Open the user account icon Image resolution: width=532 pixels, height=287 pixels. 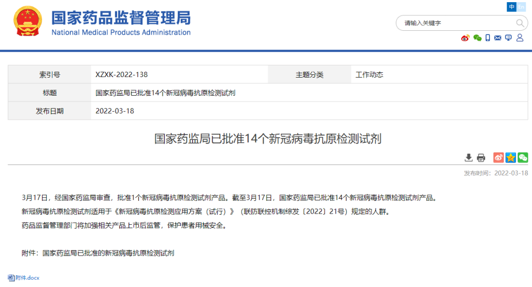pyautogui.click(x=519, y=38)
